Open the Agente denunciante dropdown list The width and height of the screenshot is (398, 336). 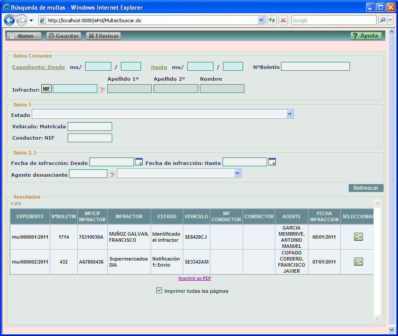click(x=237, y=174)
